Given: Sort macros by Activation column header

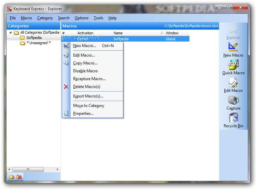Looking at the screenshot, I should coord(95,33).
